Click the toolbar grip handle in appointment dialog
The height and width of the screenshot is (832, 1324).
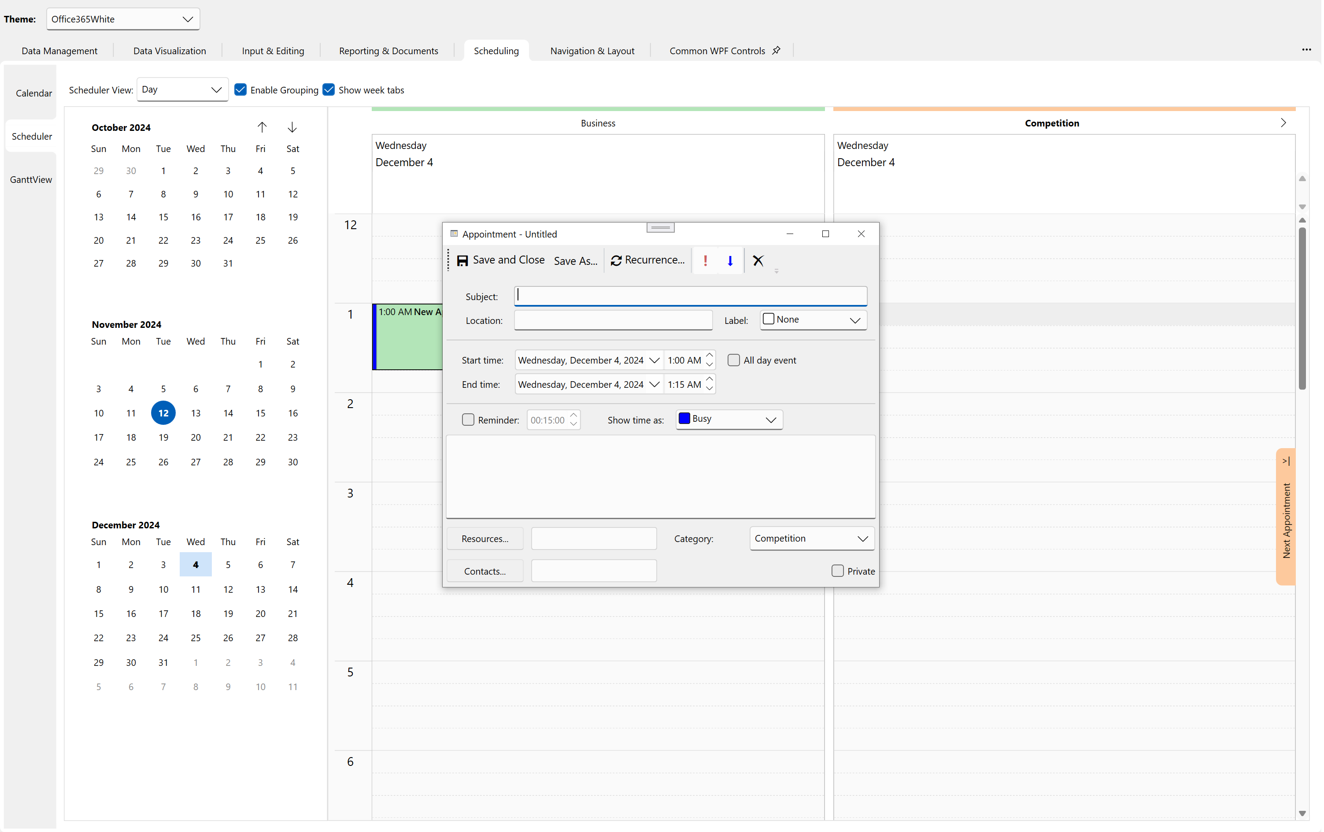click(x=449, y=260)
